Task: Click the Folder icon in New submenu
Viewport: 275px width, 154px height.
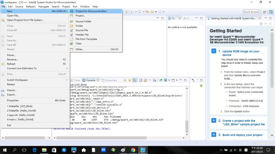Action: [x=71, y=26]
